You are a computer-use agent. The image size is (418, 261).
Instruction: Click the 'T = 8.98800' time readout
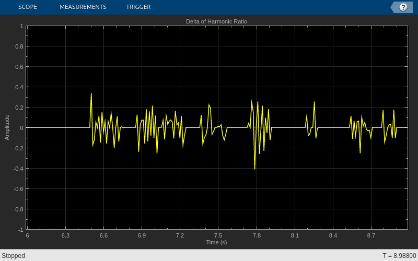pos(399,256)
